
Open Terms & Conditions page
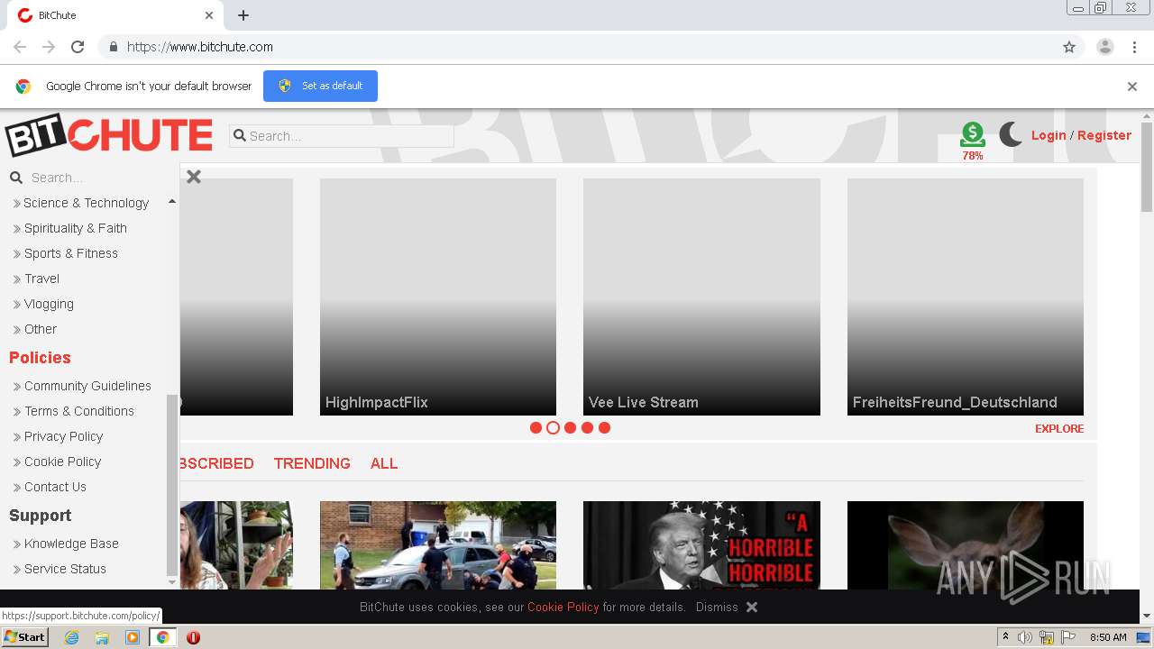click(x=78, y=411)
